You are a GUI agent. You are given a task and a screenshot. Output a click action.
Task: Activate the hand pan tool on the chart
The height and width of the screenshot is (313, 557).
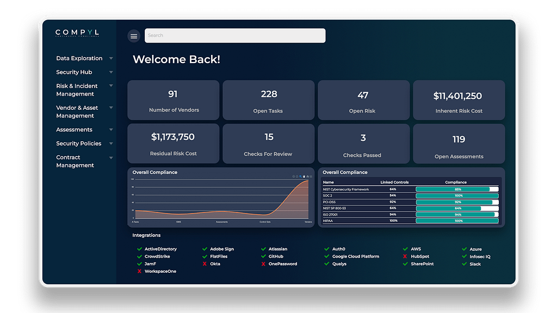click(x=304, y=177)
